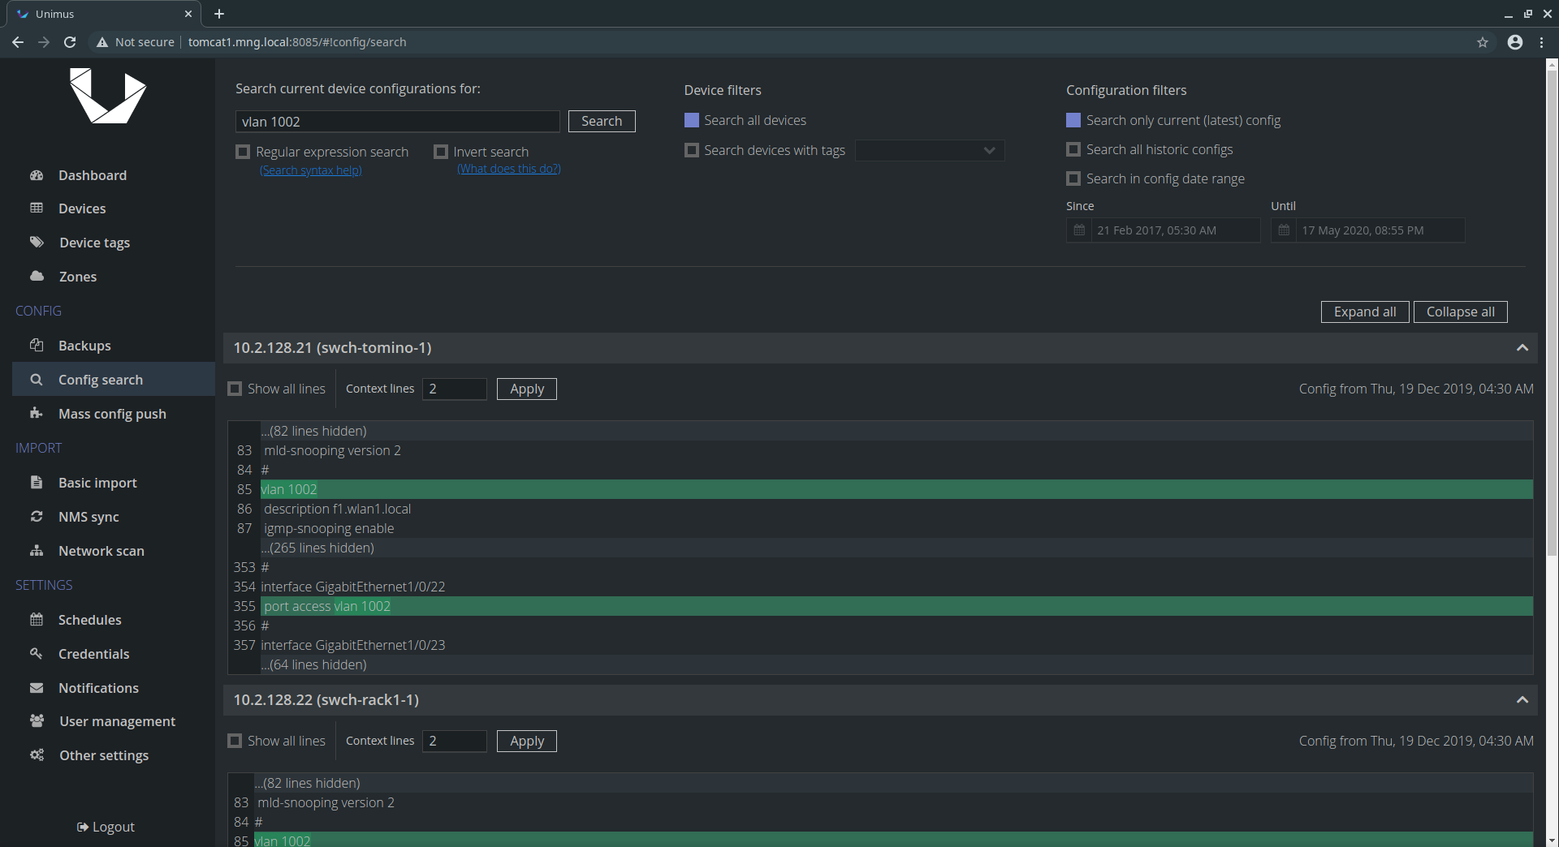This screenshot has width=1559, height=847.
Task: Click the Credentials key icon
Action: 37,654
